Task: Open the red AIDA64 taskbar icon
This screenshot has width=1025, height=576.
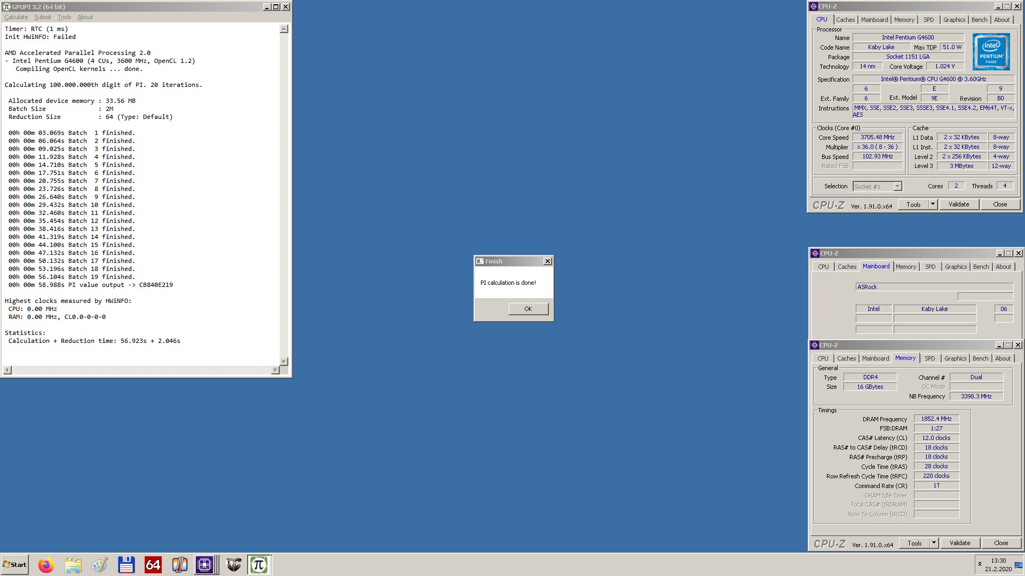Action: [x=153, y=565]
